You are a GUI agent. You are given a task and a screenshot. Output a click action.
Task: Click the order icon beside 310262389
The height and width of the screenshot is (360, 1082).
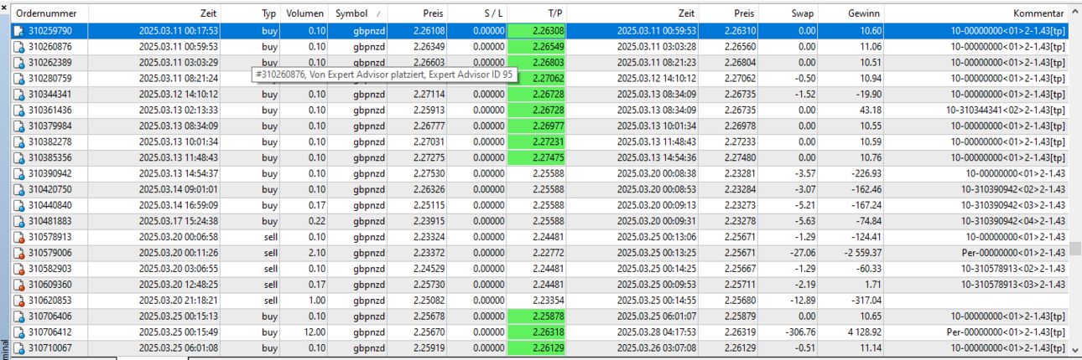tap(18, 63)
